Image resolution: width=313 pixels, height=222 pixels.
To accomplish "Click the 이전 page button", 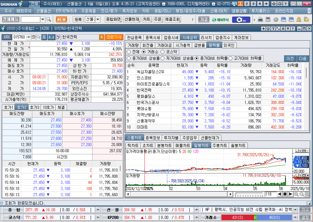I will pos(290,58).
